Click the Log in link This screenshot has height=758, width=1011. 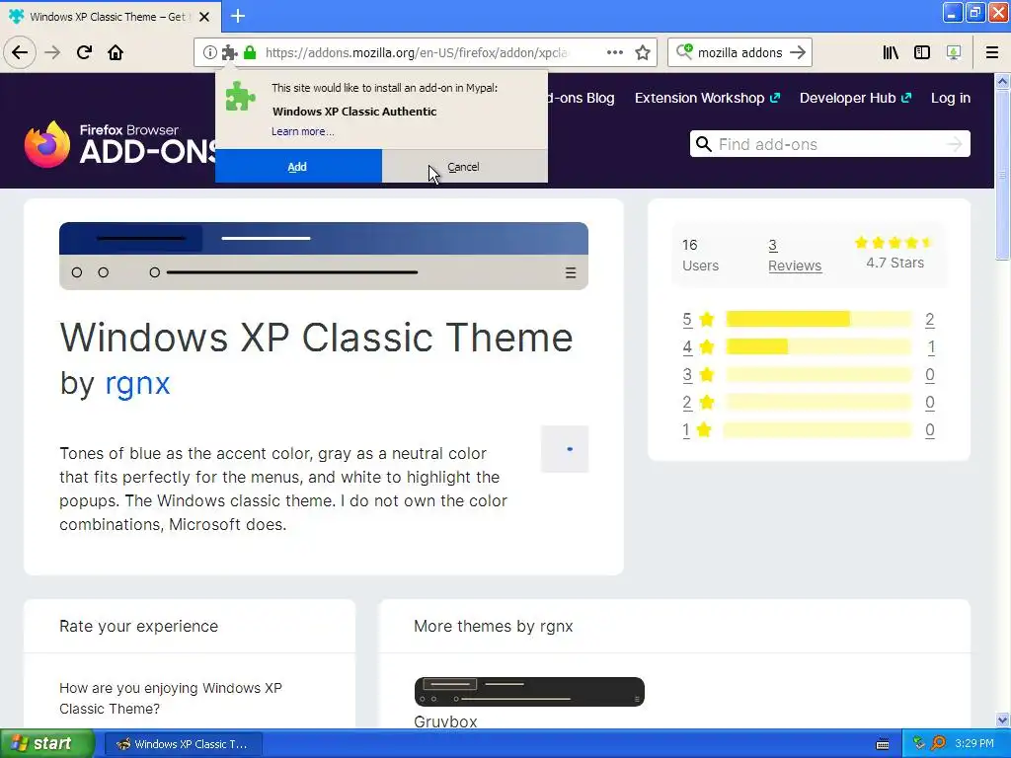[x=951, y=98]
